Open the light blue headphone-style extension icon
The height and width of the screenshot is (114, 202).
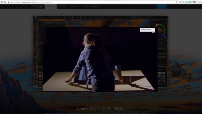[183, 2]
